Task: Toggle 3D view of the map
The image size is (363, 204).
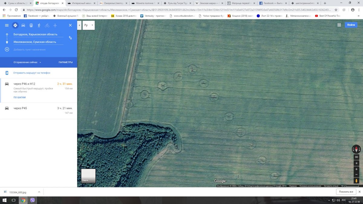Action: [356, 157]
